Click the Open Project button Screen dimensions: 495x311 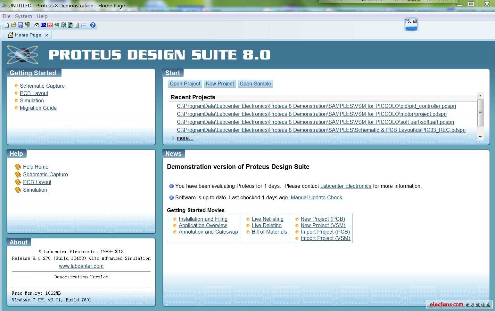185,84
